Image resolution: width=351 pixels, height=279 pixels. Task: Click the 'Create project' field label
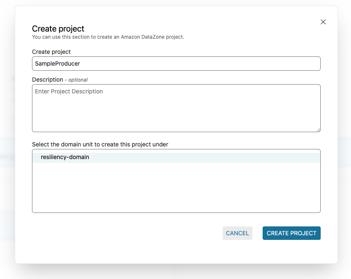click(51, 52)
